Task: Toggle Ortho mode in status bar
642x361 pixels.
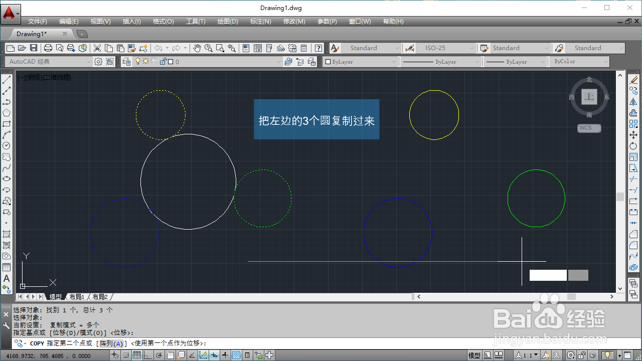Action: (148, 355)
